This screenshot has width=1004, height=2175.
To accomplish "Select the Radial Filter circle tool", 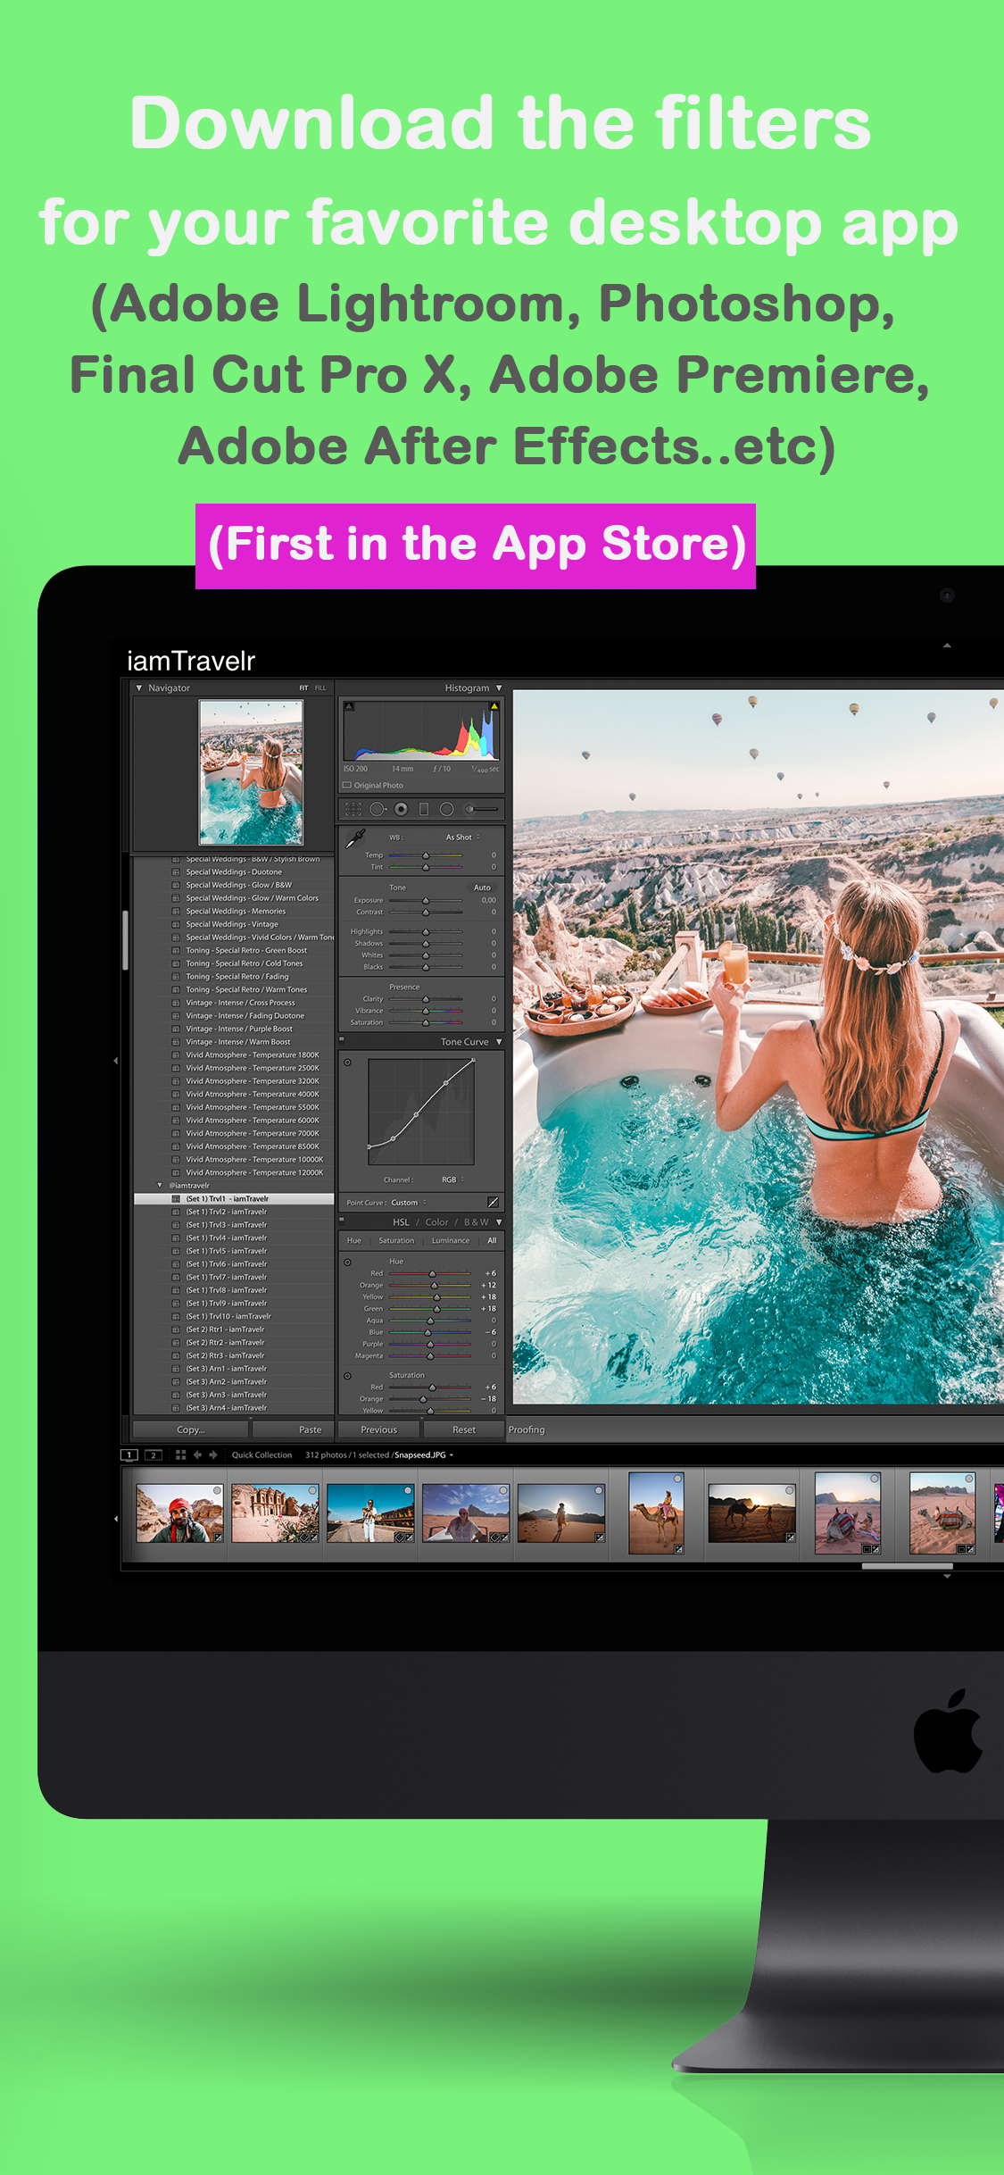I will 446,809.
